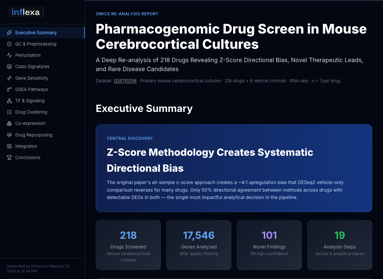Click the sparkles icon beside Executive Summary
This screenshot has height=279, width=383.
point(9,33)
